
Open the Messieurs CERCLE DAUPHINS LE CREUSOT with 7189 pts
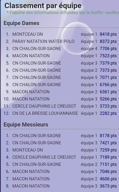point(44,157)
